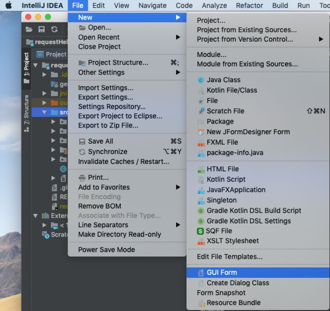Open the Navigate menu
330x311 pixels.
click(152, 5)
